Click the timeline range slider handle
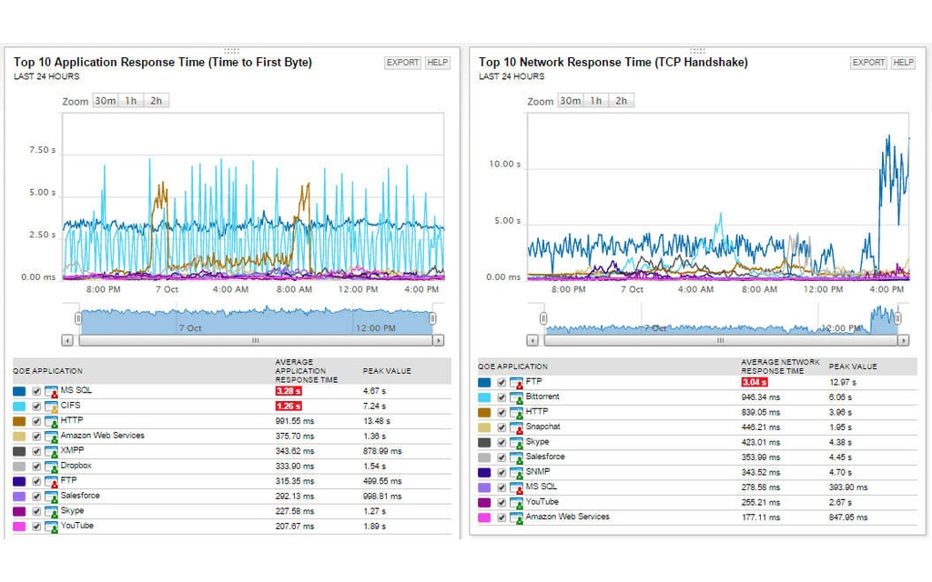This screenshot has width=932, height=582. [x=80, y=319]
